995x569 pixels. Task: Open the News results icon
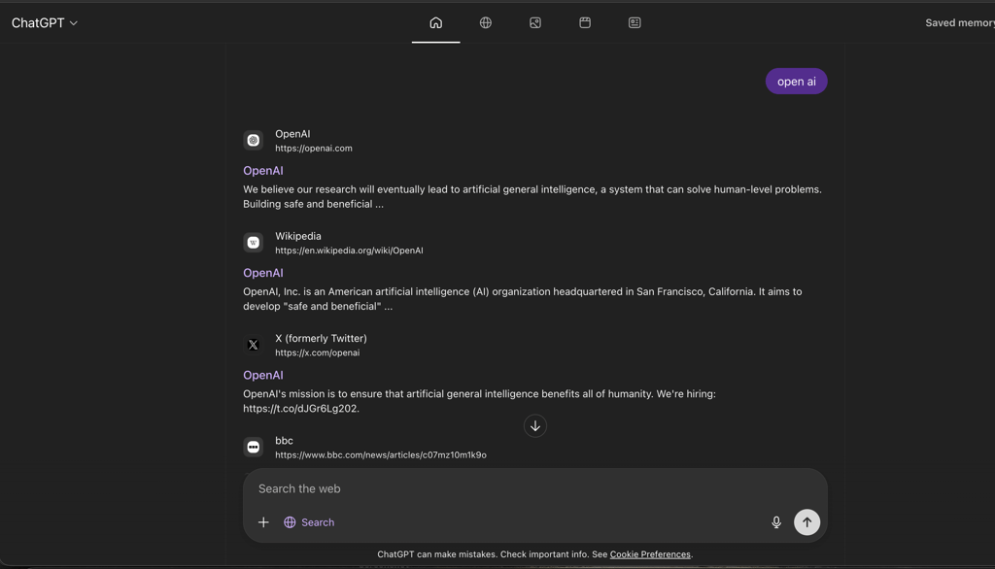coord(634,21)
